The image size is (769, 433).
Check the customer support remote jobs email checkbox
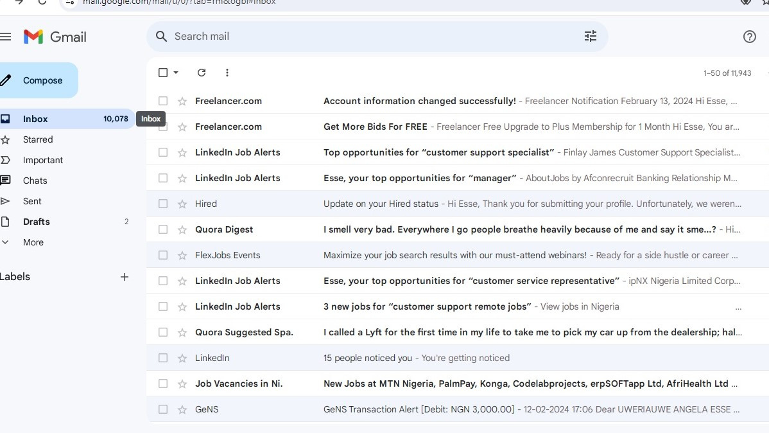[163, 306]
